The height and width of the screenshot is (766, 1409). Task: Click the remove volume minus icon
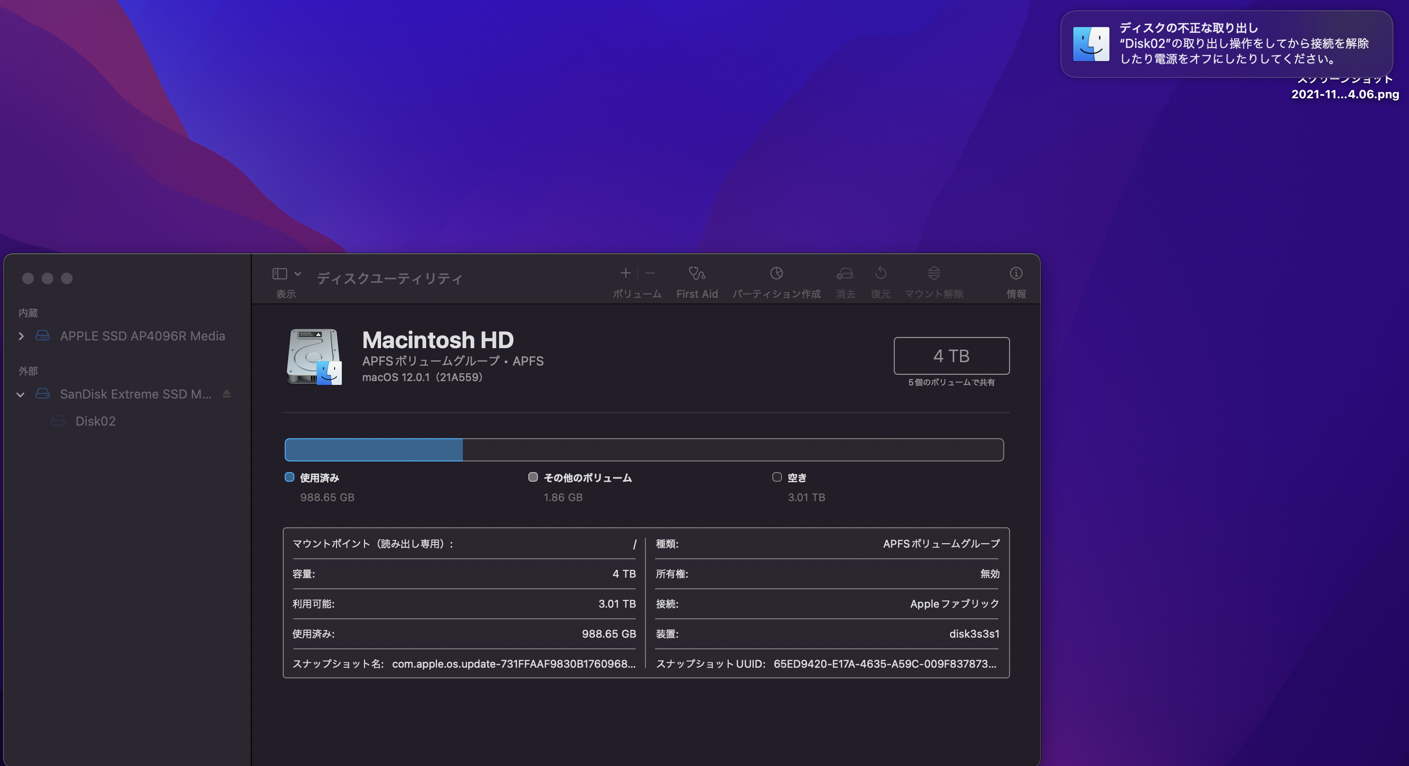pos(650,273)
